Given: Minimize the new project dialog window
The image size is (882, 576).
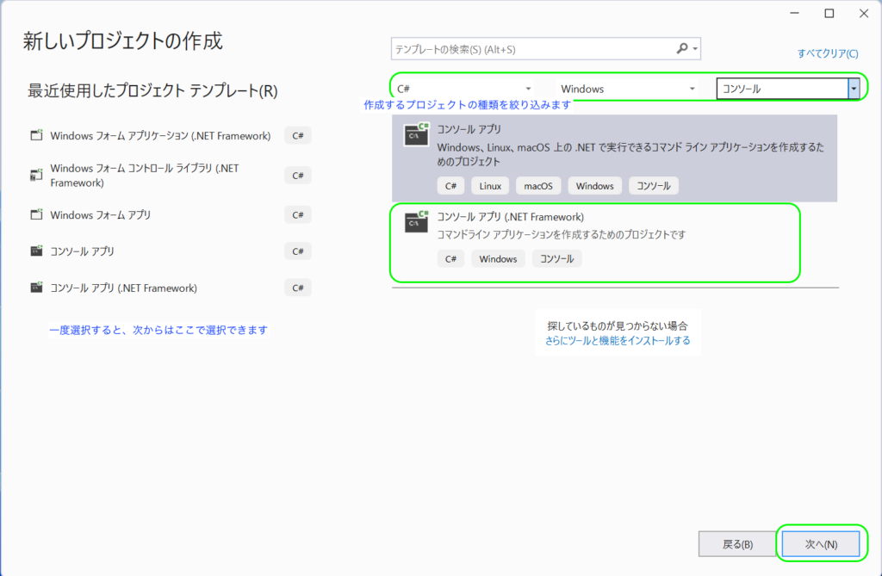Looking at the screenshot, I should click(x=794, y=13).
